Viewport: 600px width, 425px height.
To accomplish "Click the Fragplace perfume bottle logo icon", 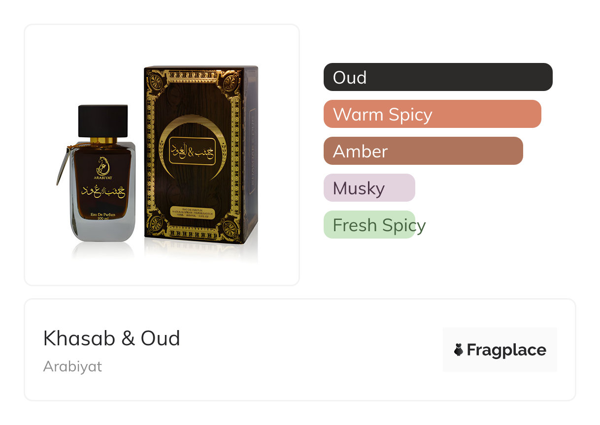I will [459, 350].
